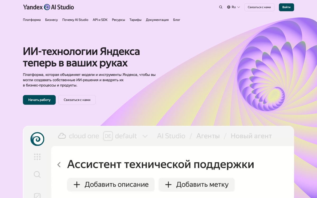Open the Платформа menu
The height and width of the screenshot is (198, 317).
pyautogui.click(x=32, y=20)
